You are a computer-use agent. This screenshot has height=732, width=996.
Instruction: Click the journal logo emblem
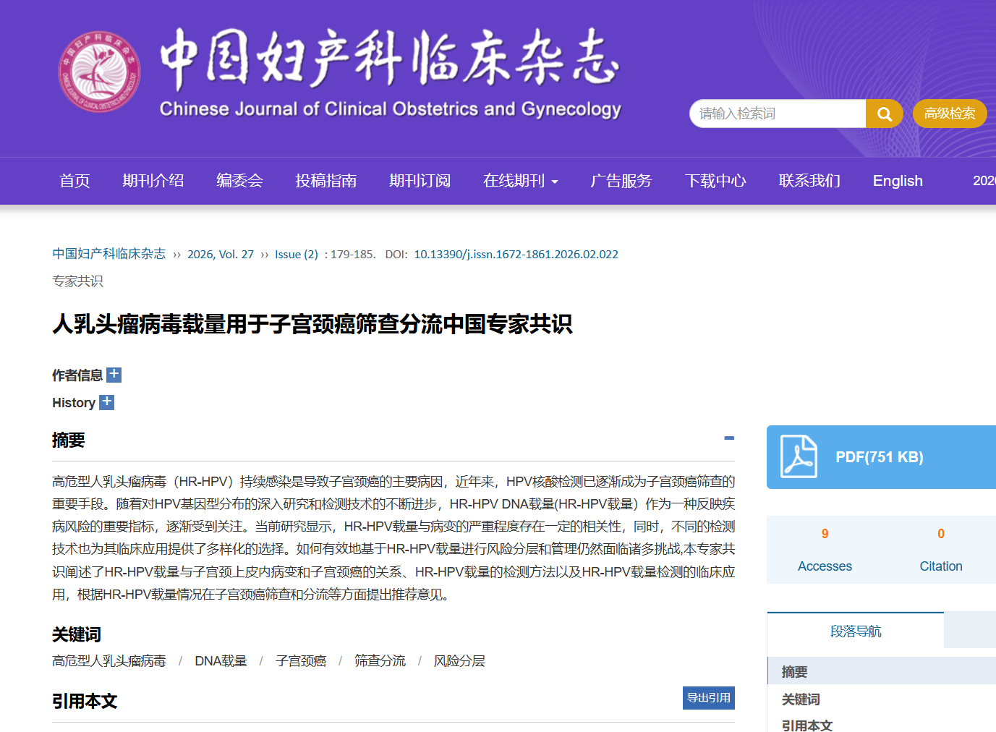tap(99, 72)
